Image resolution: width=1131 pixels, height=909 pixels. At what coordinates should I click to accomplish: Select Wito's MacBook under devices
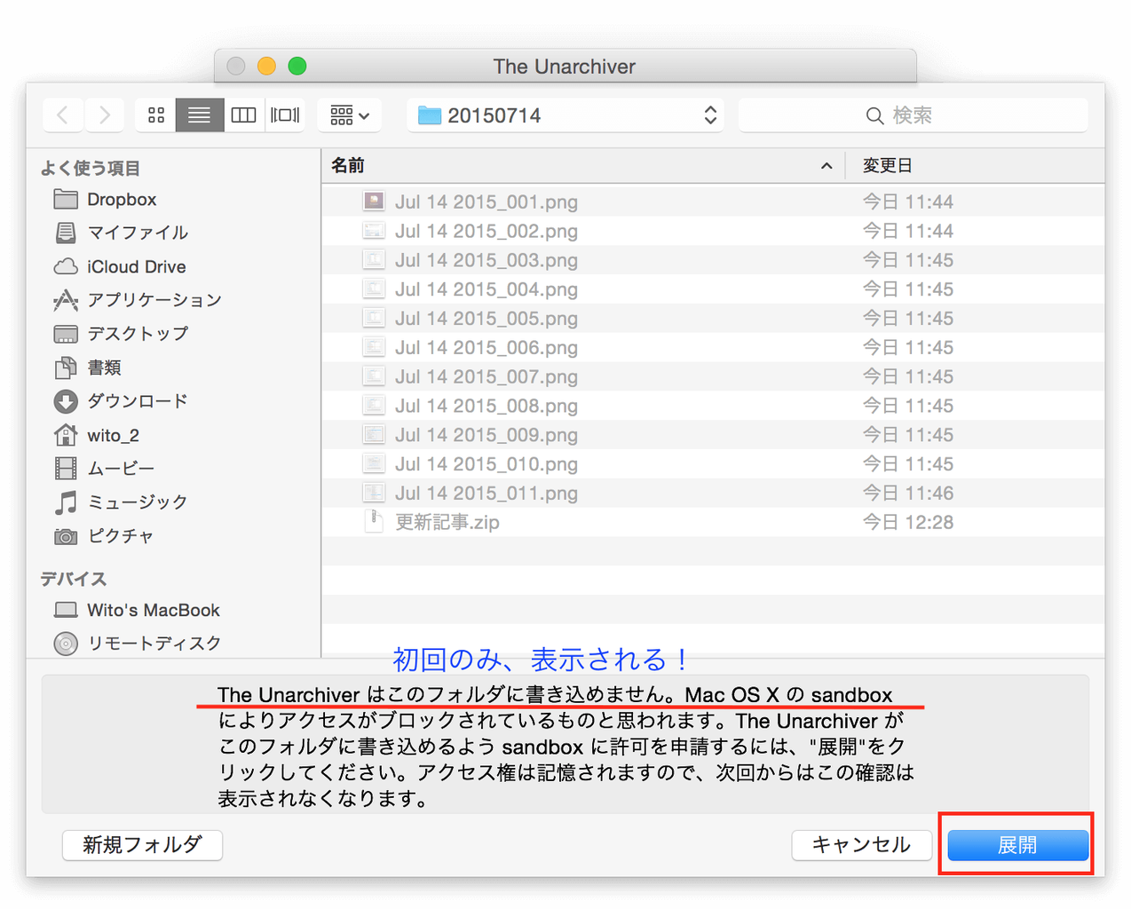point(153,610)
